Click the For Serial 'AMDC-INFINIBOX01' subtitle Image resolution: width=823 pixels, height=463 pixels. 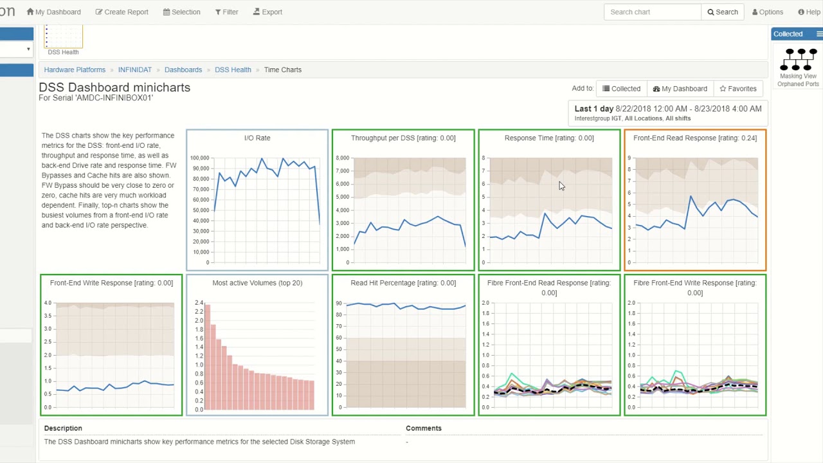coord(96,98)
